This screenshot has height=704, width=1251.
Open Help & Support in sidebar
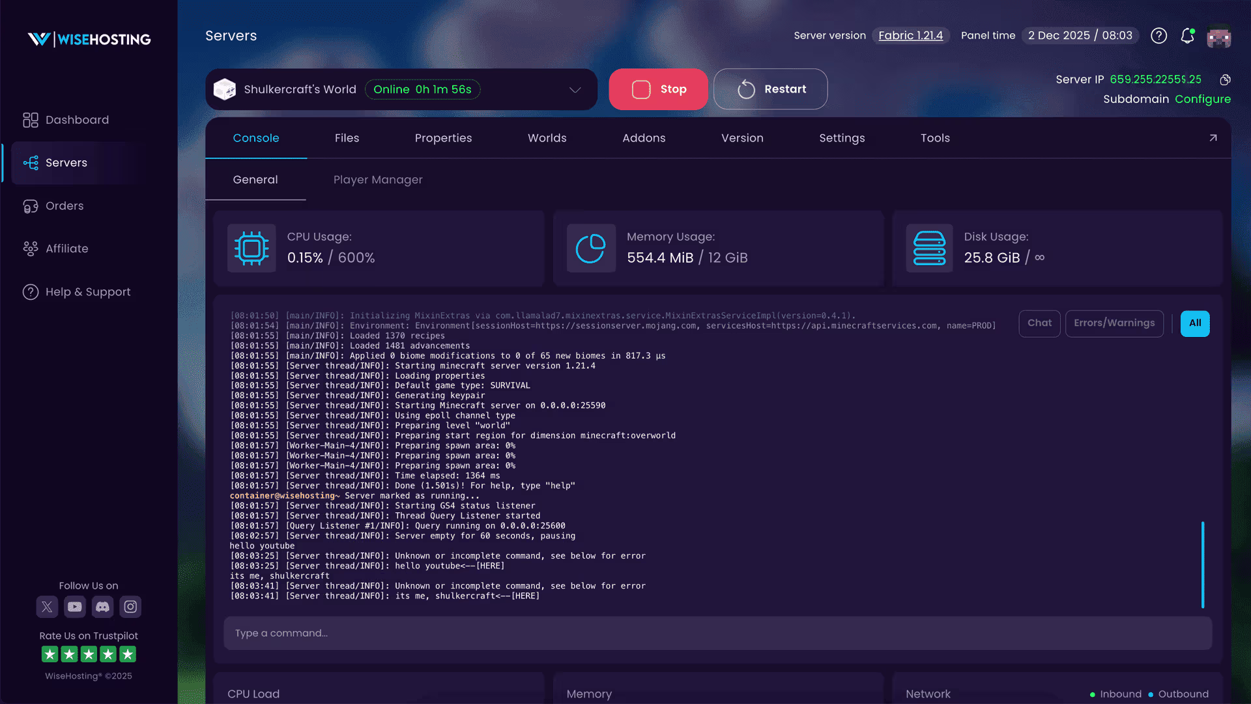pyautogui.click(x=77, y=292)
